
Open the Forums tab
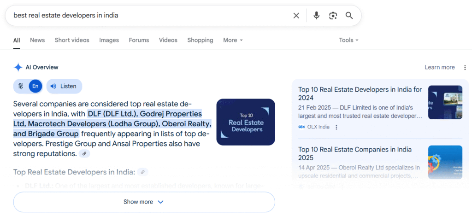(139, 40)
